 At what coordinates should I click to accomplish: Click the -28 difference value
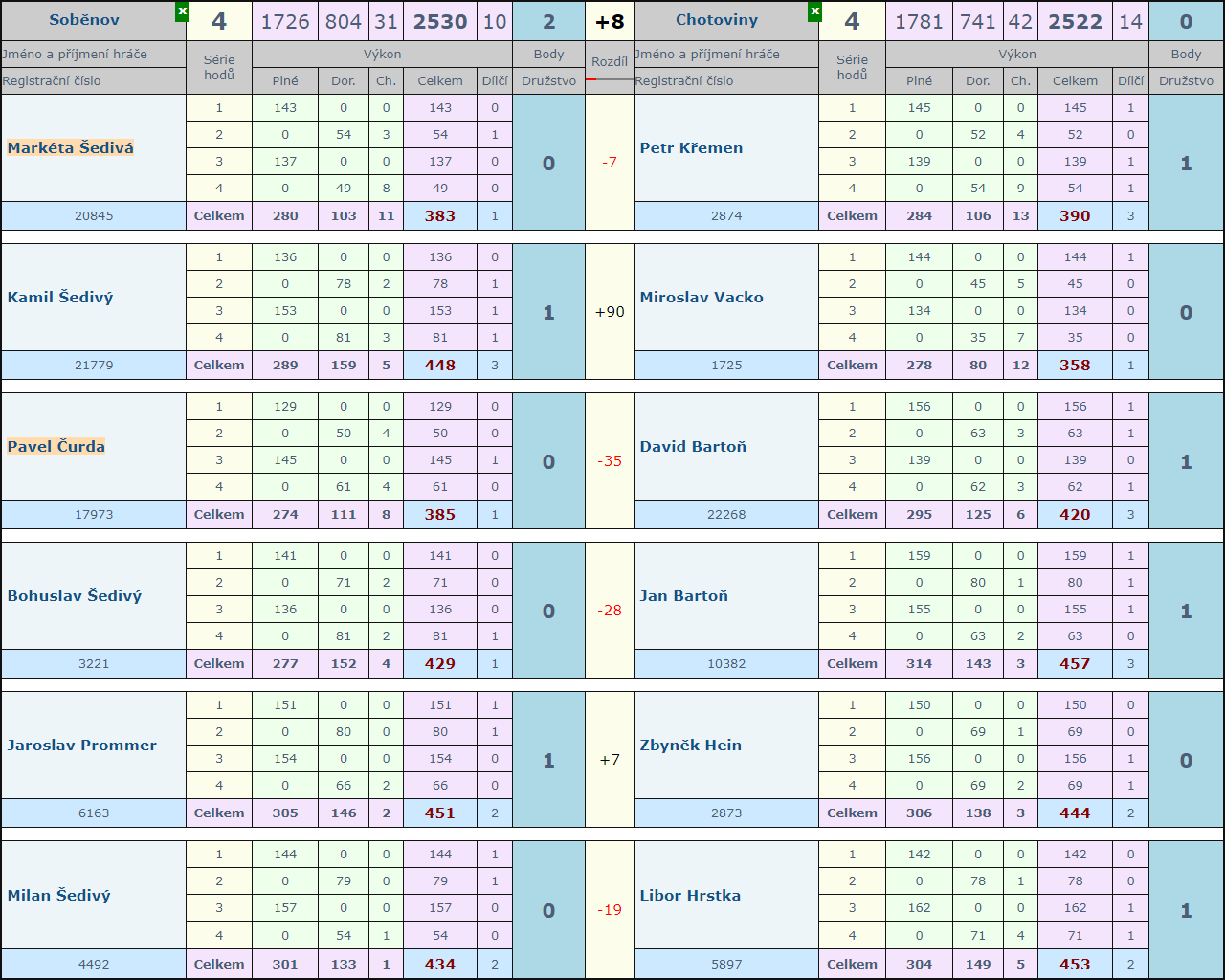[x=610, y=611]
